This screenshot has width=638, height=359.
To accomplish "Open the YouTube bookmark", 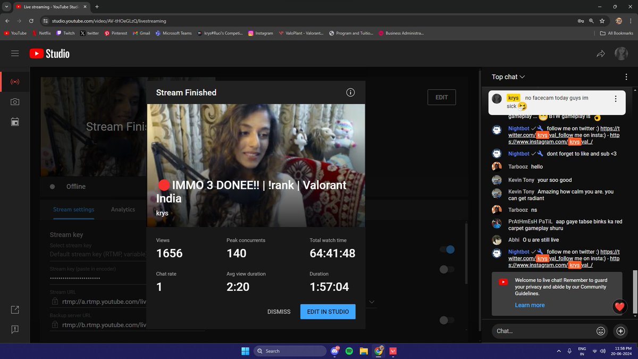I will click(x=15, y=33).
